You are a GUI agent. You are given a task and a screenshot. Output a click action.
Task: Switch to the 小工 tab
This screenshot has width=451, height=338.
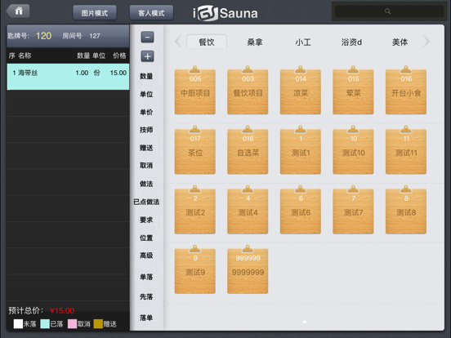click(303, 42)
